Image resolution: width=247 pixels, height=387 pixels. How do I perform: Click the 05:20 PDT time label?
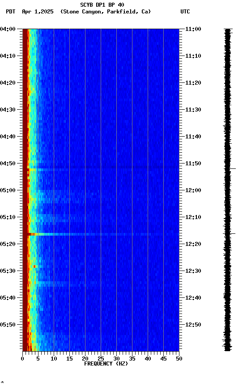(8, 244)
